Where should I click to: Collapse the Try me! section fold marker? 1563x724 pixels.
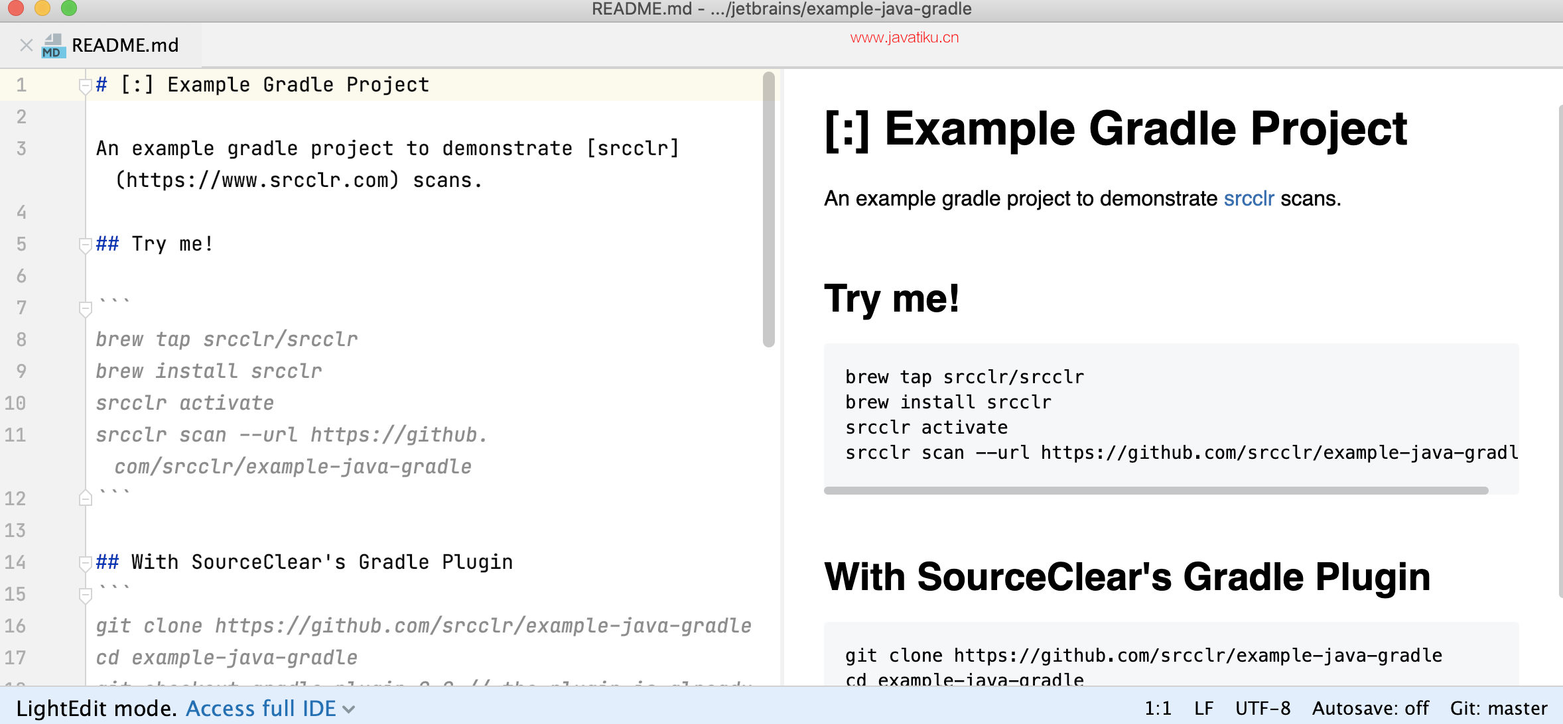(x=85, y=245)
